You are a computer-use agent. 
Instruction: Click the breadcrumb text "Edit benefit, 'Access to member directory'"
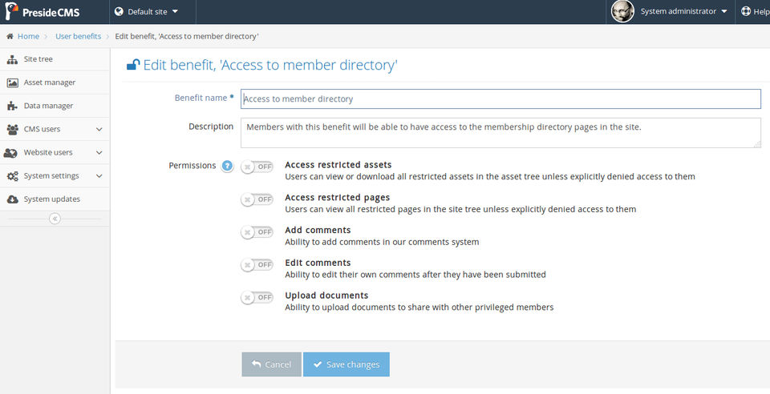(x=187, y=36)
